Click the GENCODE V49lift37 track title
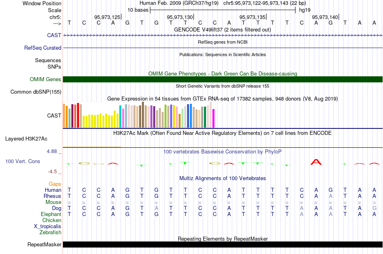This screenshot has height=254, width=383. 223,30
